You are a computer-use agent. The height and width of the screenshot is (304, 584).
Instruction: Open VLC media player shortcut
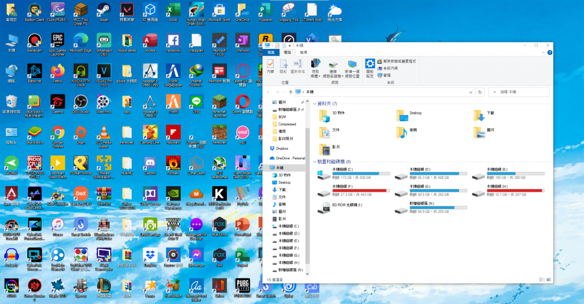point(104,137)
